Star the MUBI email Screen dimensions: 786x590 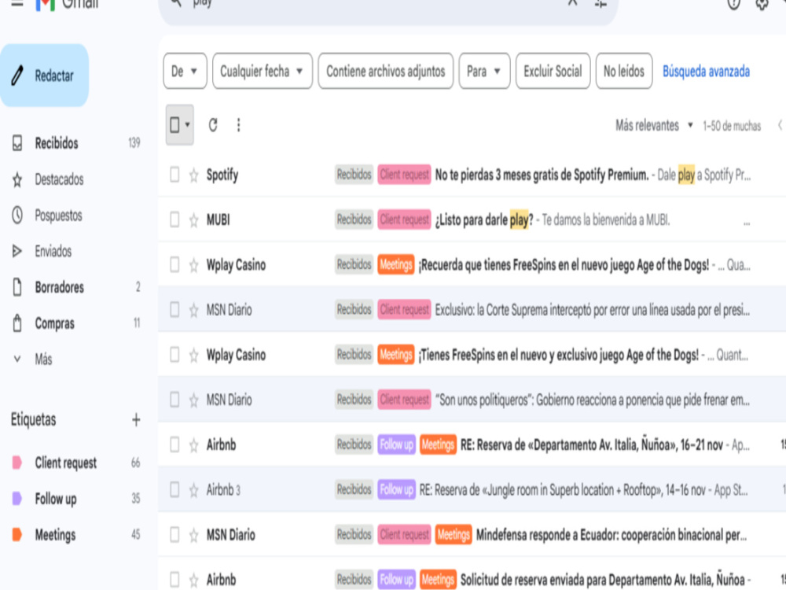[193, 220]
